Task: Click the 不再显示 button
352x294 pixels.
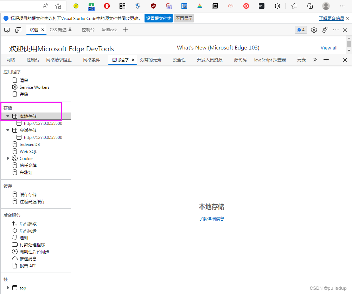Action: pyautogui.click(x=184, y=18)
